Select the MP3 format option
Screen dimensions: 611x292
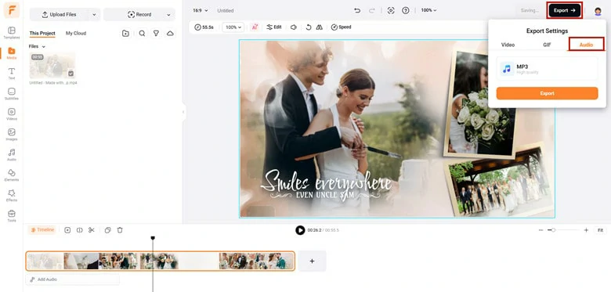547,69
